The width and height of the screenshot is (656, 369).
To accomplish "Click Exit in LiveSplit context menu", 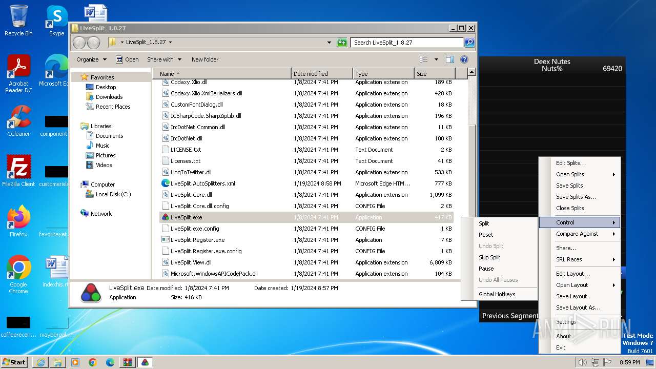I will coord(580,347).
